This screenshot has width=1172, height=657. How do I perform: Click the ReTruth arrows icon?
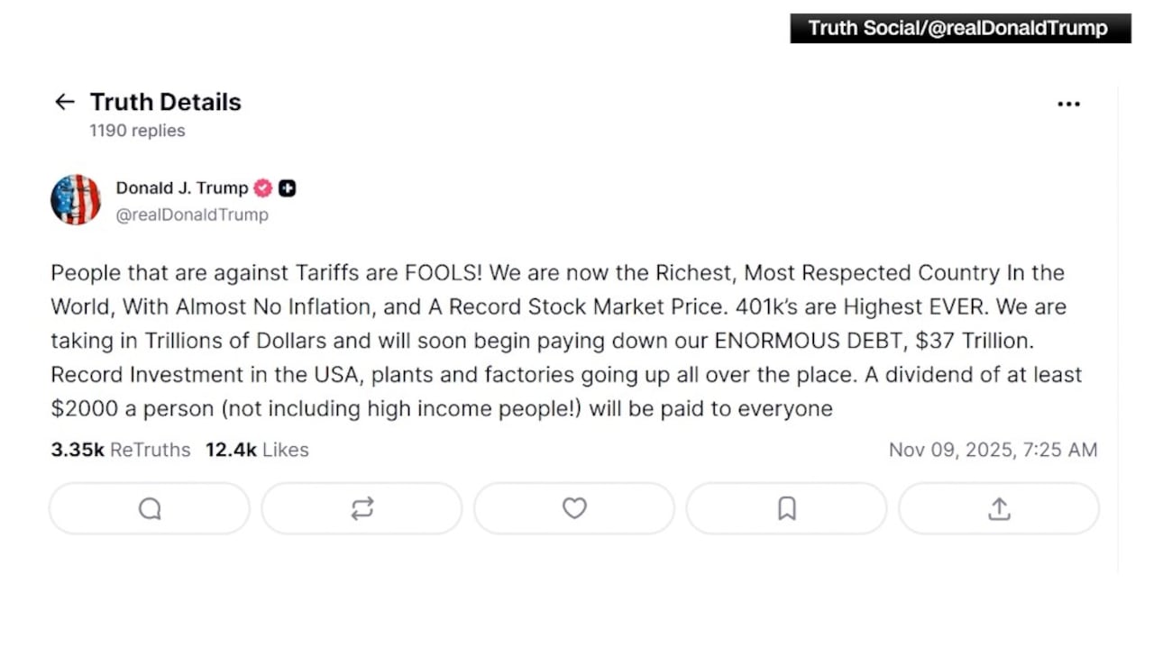tap(362, 509)
